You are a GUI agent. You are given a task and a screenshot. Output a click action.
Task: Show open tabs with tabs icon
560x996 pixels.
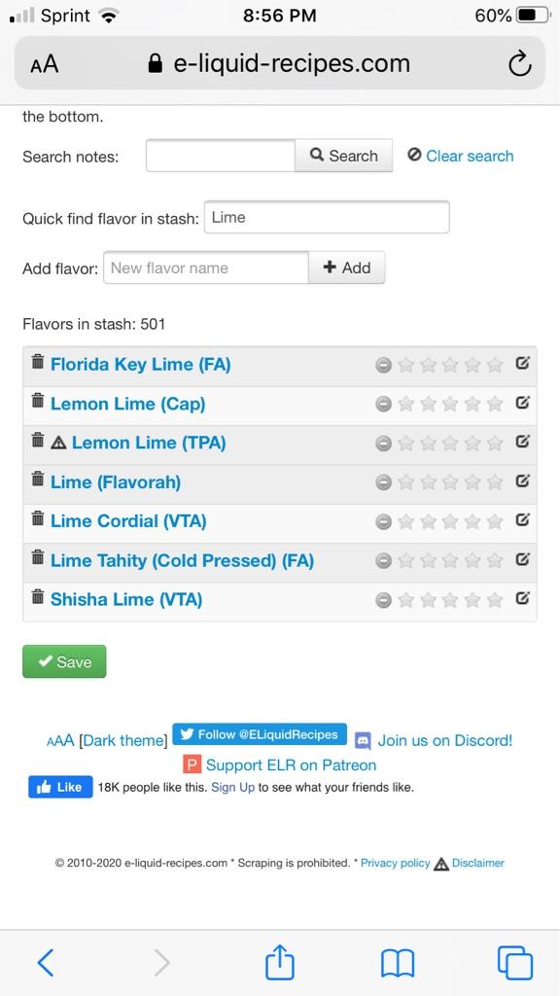click(515, 963)
